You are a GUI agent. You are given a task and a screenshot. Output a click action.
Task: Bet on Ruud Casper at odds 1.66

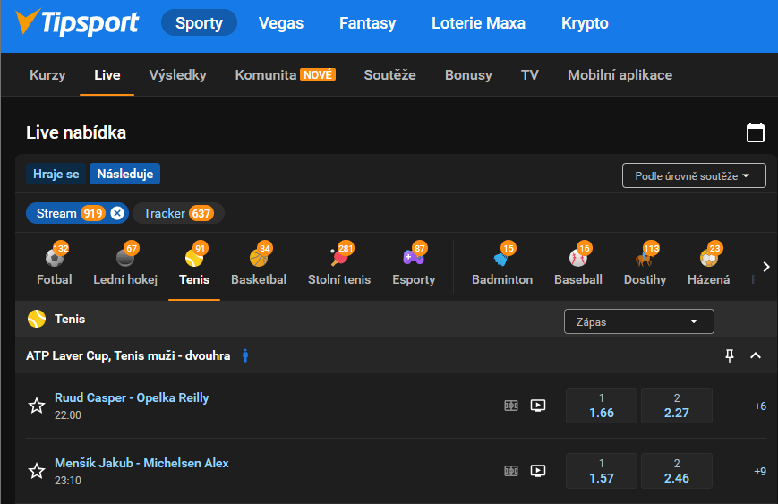(602, 406)
